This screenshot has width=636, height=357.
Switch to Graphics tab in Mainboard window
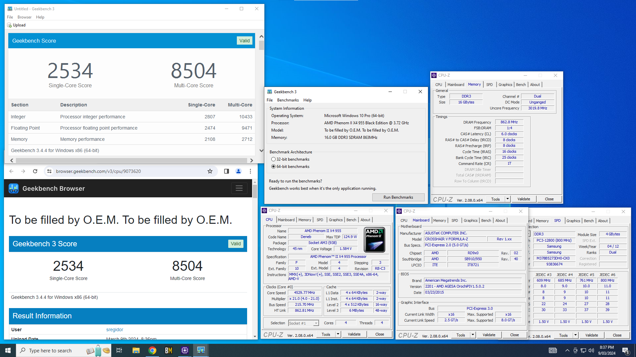tap(470, 220)
